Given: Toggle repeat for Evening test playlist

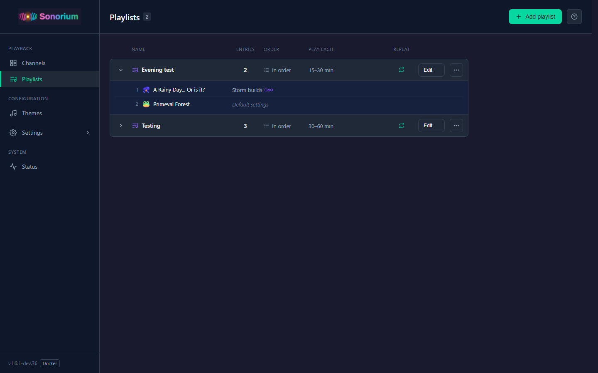Looking at the screenshot, I should coord(402,70).
